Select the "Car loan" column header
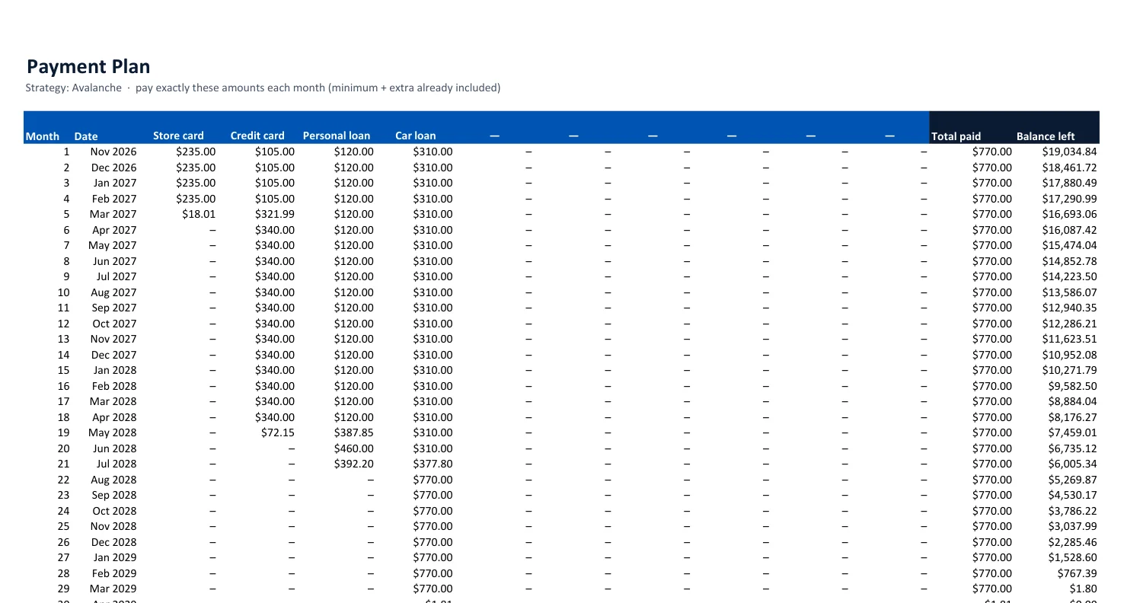1143x603 pixels. (x=416, y=136)
